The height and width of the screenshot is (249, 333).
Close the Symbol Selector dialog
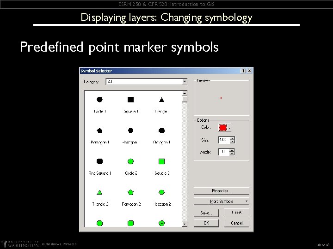250,71
